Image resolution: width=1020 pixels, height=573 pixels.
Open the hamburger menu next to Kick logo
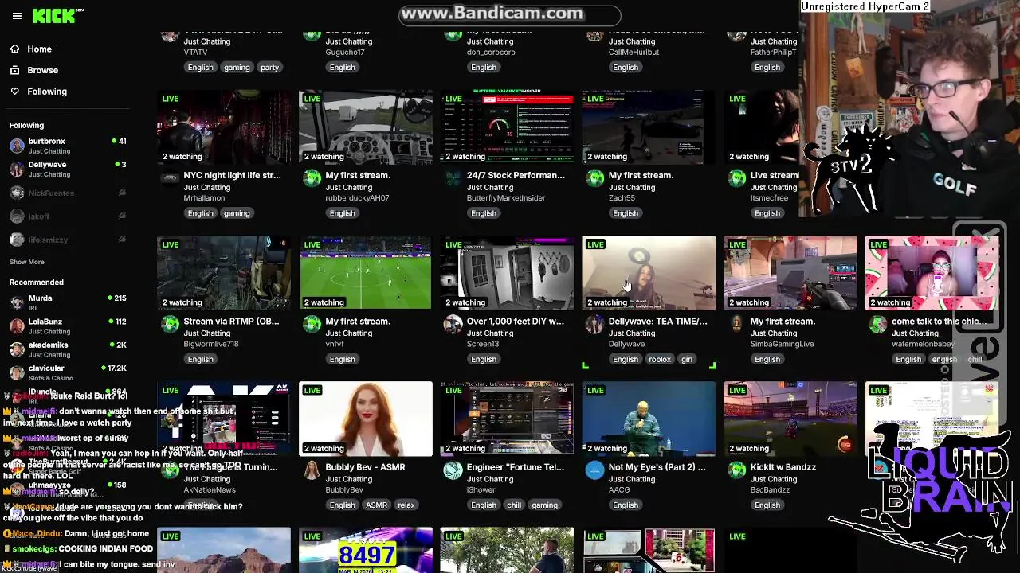pyautogui.click(x=17, y=16)
